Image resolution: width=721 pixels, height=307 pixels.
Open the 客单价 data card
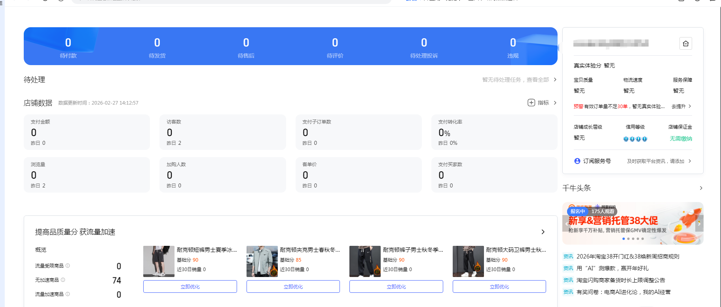[x=359, y=175]
